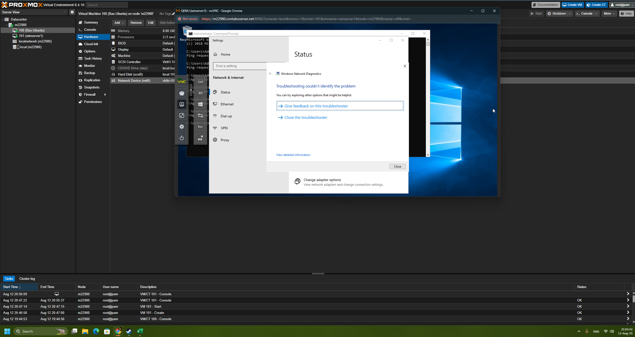Click the Edit hardware button

[151, 23]
